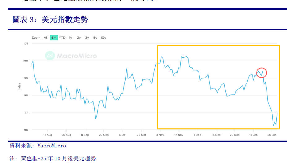Set zoom range to 1y

pyautogui.click(x=71, y=38)
